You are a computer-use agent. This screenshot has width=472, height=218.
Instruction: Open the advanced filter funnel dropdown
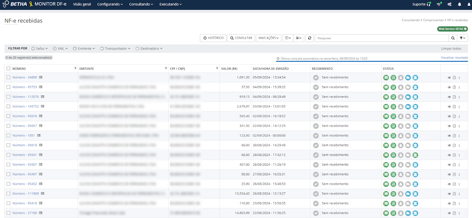[462, 38]
